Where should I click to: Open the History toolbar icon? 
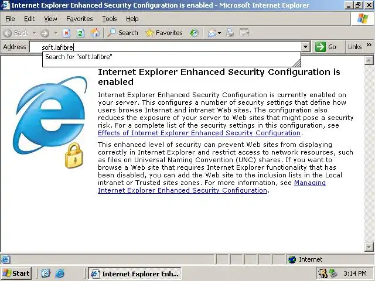coord(194,33)
